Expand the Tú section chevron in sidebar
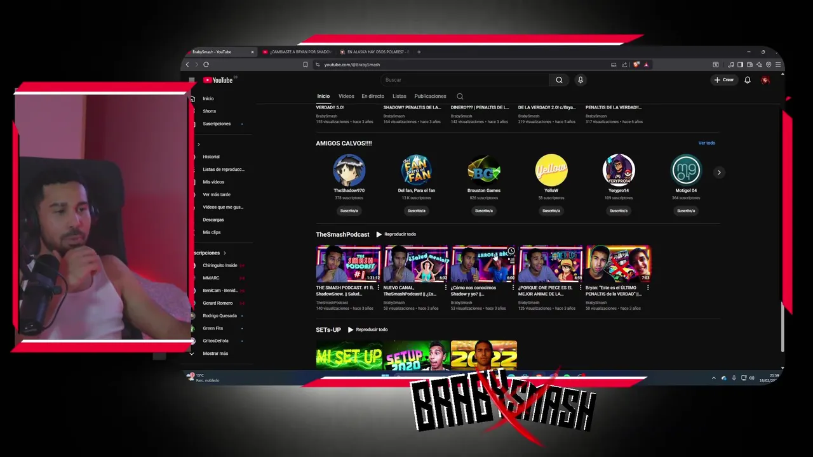Screen dimensions: 813x457 click(198, 145)
